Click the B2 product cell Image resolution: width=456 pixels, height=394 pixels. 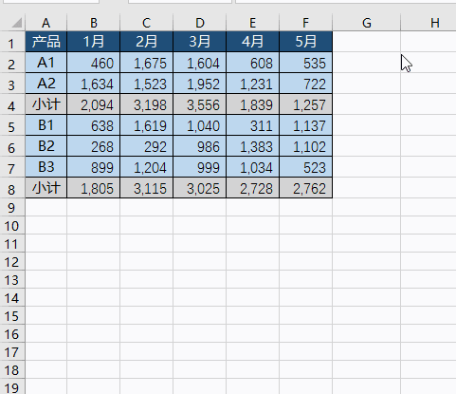pos(46,146)
